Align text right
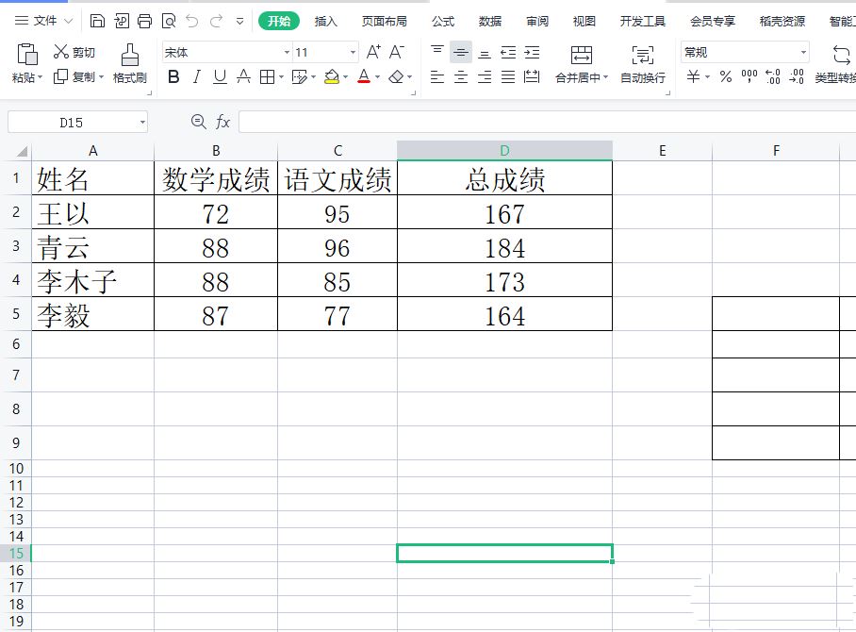This screenshot has height=632, width=856. click(485, 77)
